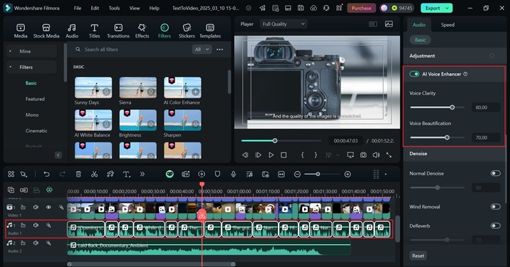This screenshot has height=267, width=510.
Task: Delete selected clip with trash icon
Action: [x=78, y=174]
